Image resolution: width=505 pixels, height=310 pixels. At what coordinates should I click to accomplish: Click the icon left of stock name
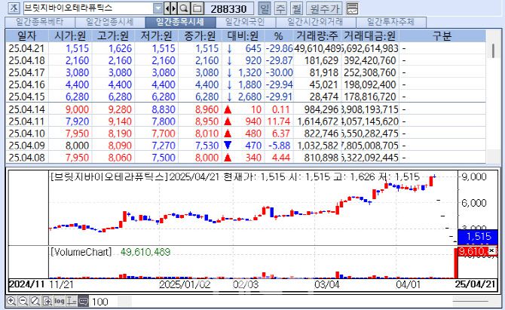(11, 8)
